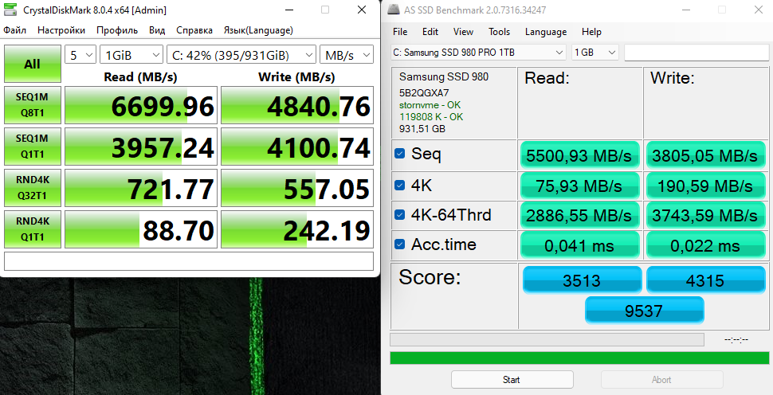Click the empty text field beside 1 GB dropdown
773x395 pixels.
(x=696, y=53)
